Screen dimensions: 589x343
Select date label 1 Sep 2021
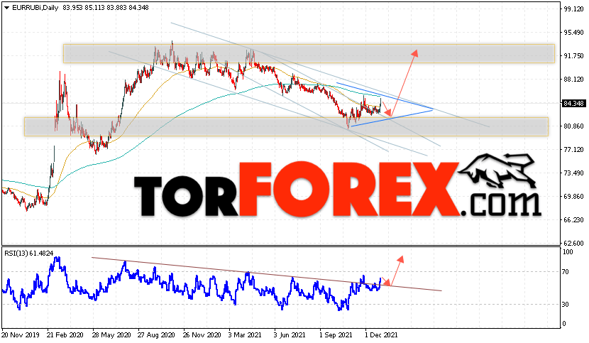(337, 334)
